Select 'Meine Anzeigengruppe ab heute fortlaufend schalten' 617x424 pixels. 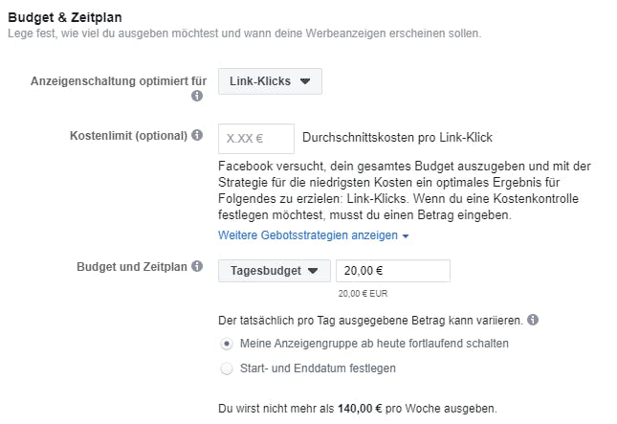click(x=226, y=343)
